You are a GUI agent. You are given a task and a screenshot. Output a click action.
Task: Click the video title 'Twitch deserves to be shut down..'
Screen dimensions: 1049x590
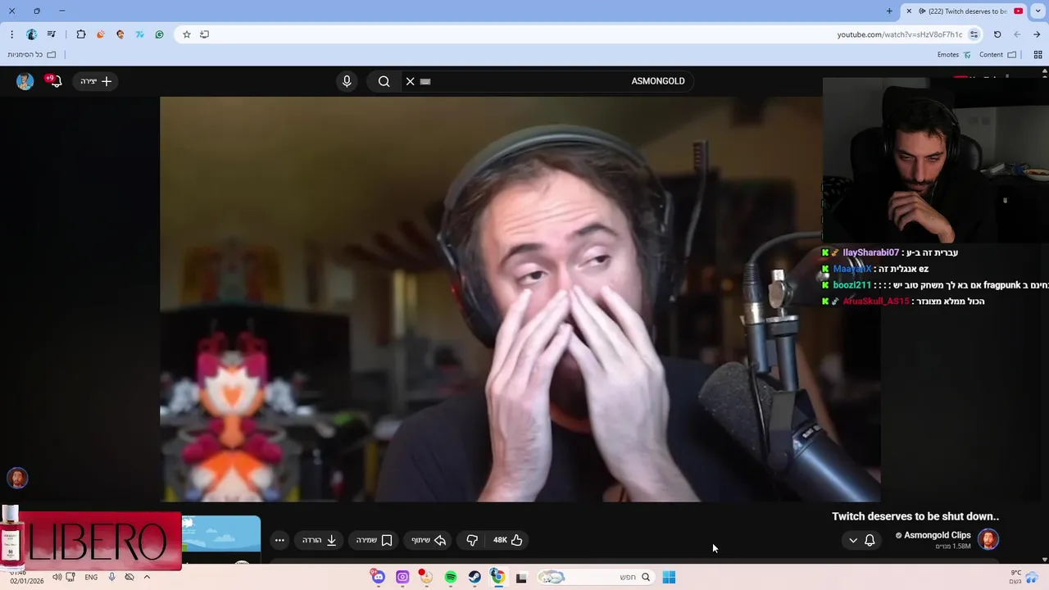tap(915, 516)
